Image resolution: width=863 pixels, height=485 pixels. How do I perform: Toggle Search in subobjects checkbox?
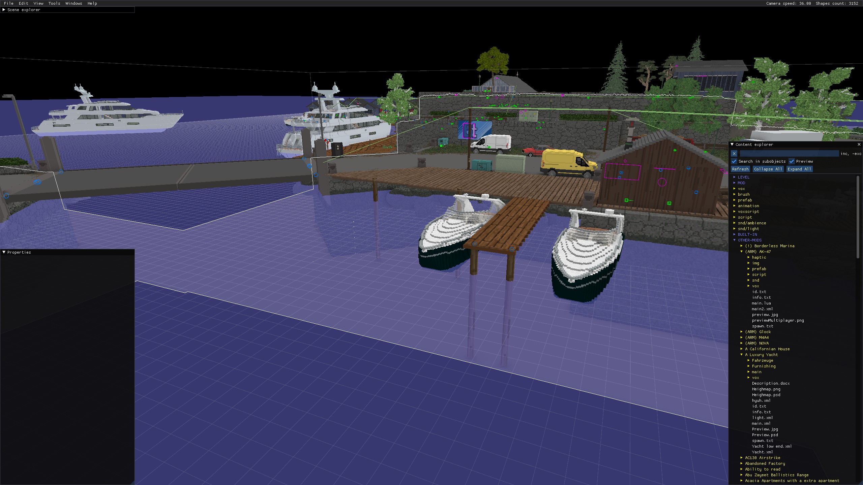tap(734, 161)
